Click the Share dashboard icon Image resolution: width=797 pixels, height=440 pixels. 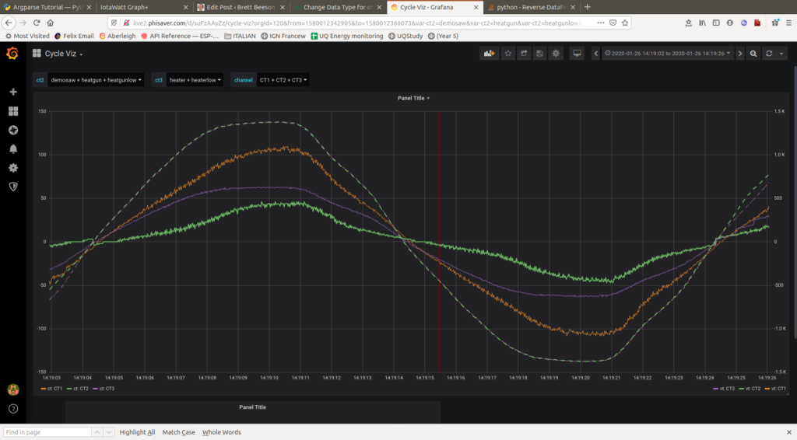pos(524,54)
